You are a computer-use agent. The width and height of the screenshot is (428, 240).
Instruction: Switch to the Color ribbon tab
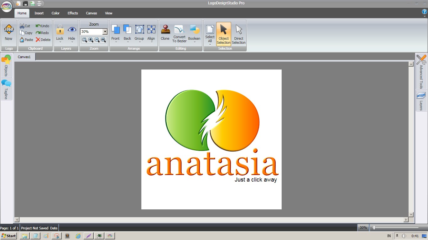(x=56, y=13)
